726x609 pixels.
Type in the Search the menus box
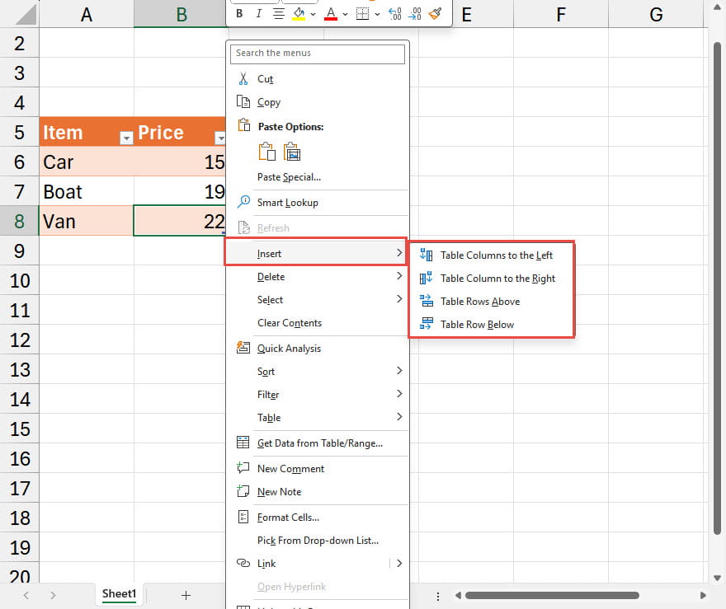click(x=318, y=54)
